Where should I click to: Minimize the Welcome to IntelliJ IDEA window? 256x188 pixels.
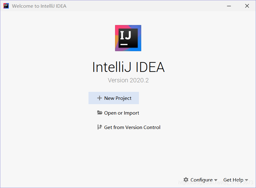tap(229, 6)
